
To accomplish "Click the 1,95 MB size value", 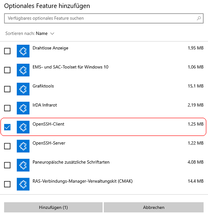I will [196, 48].
